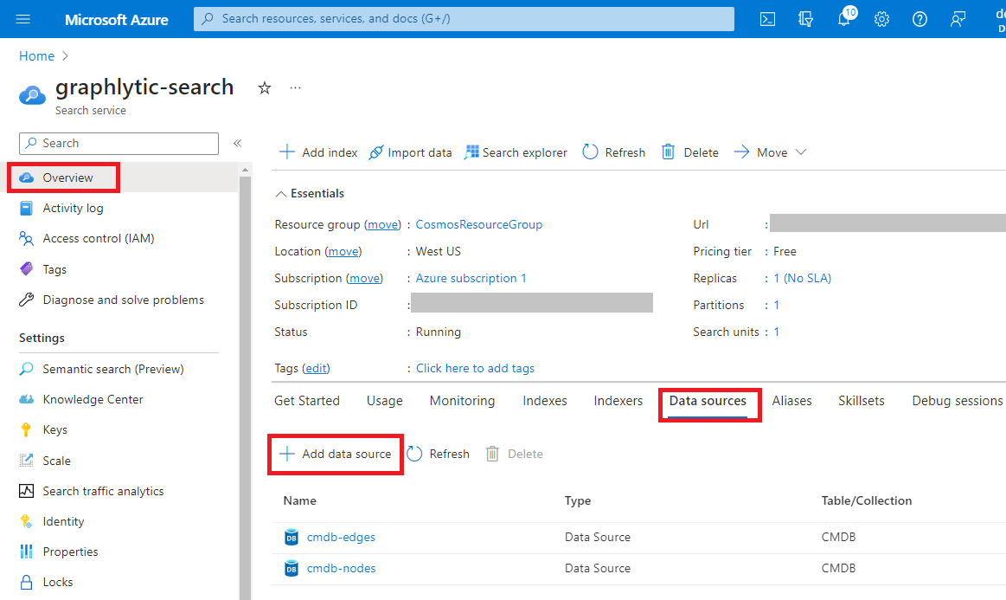Open Keys in the Settings menu
The image size is (1006, 600).
(x=54, y=429)
